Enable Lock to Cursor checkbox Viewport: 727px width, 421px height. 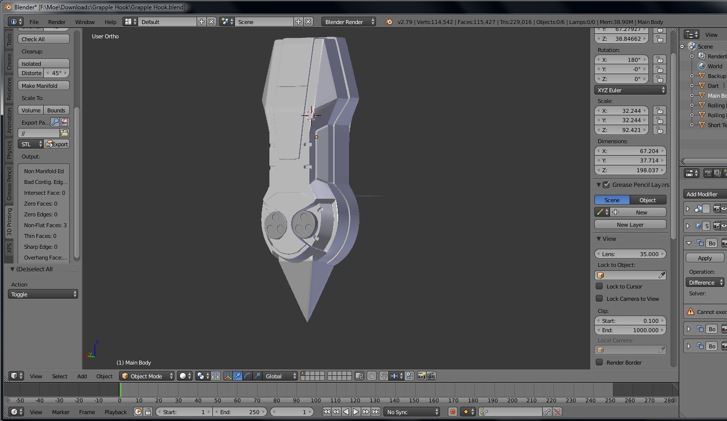(x=599, y=286)
